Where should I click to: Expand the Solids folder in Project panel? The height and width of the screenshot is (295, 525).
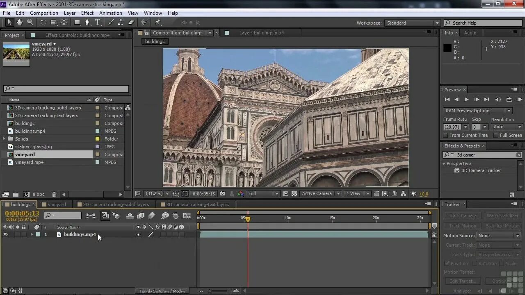pyautogui.click(x=5, y=139)
